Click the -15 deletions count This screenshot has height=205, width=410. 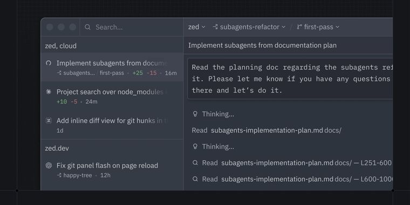coord(152,73)
